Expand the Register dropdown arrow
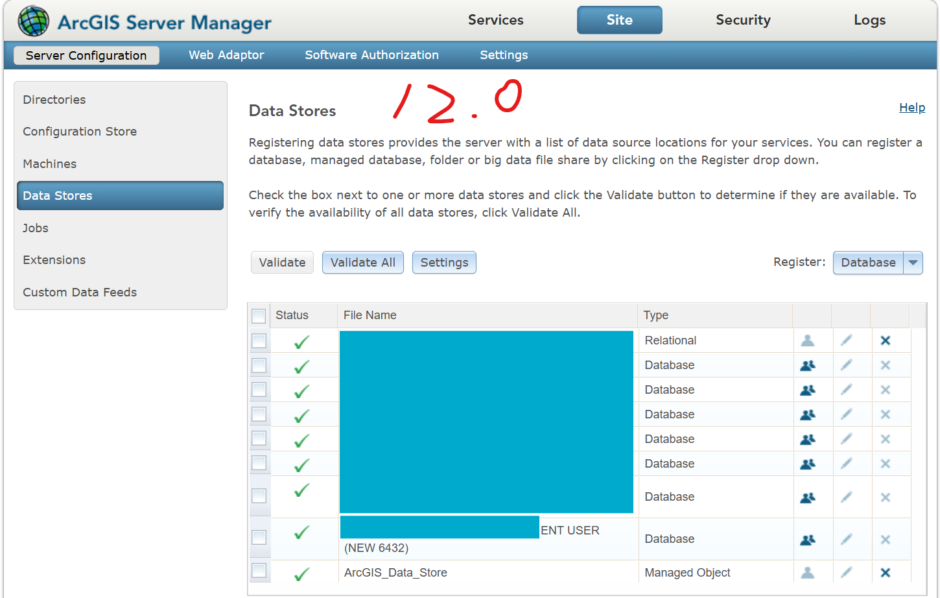The height and width of the screenshot is (598, 940). 913,263
